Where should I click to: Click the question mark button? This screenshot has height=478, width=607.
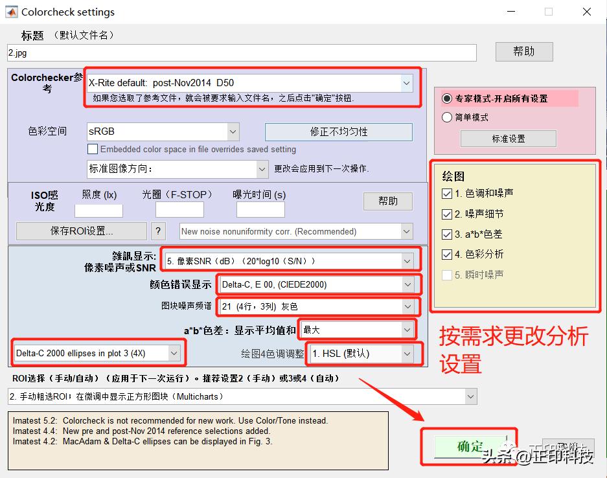(158, 231)
